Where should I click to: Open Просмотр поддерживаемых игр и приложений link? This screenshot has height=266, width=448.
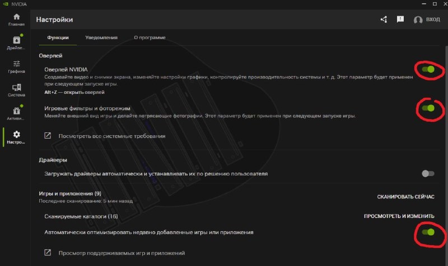pyautogui.click(x=122, y=253)
